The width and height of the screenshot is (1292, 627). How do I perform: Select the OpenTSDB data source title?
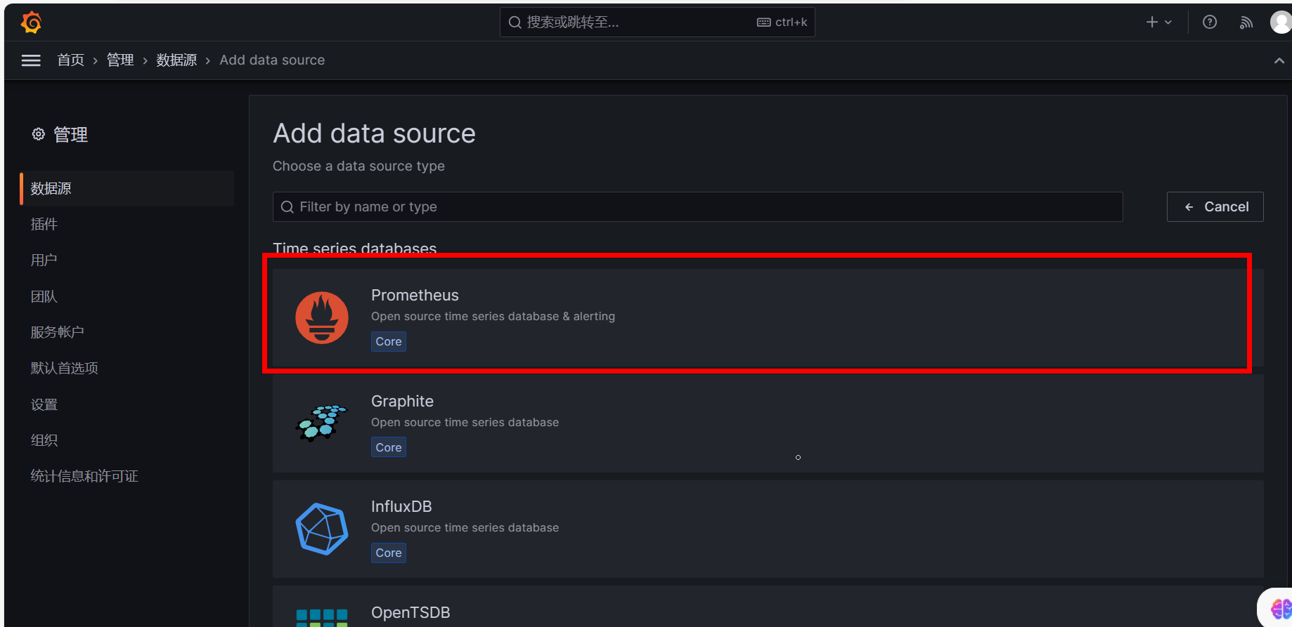pyautogui.click(x=411, y=612)
